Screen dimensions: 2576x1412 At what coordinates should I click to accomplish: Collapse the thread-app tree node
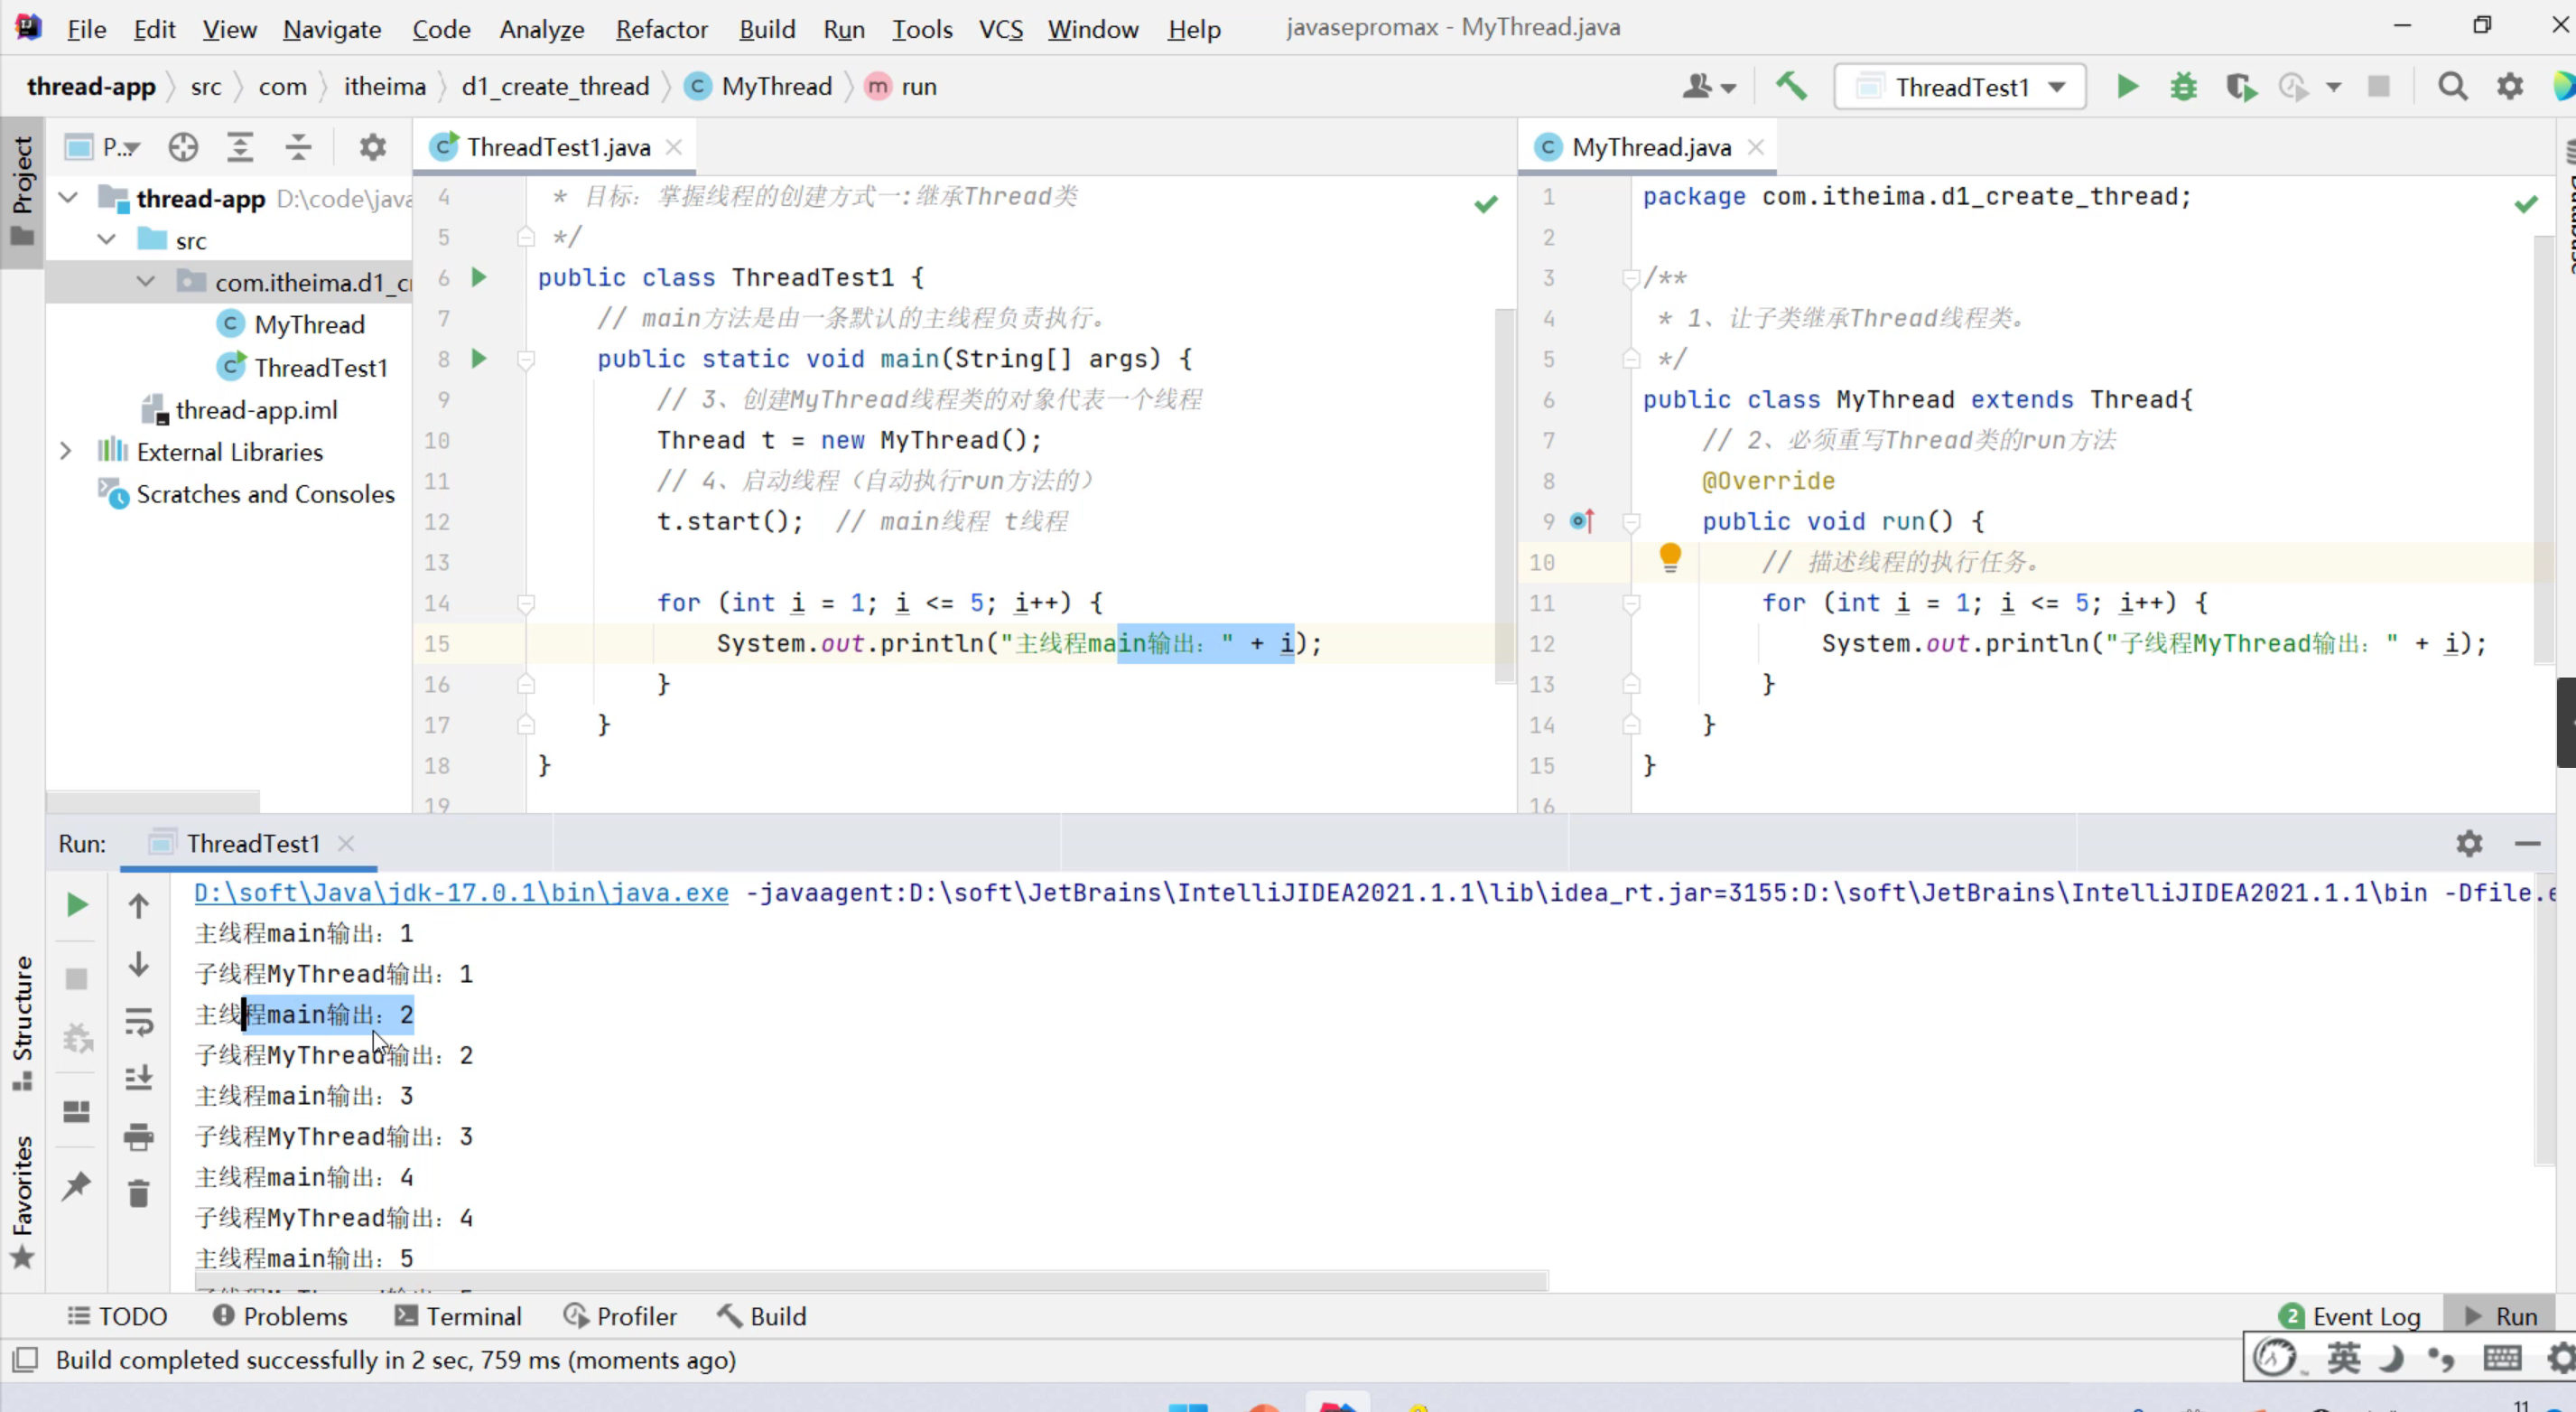68,197
